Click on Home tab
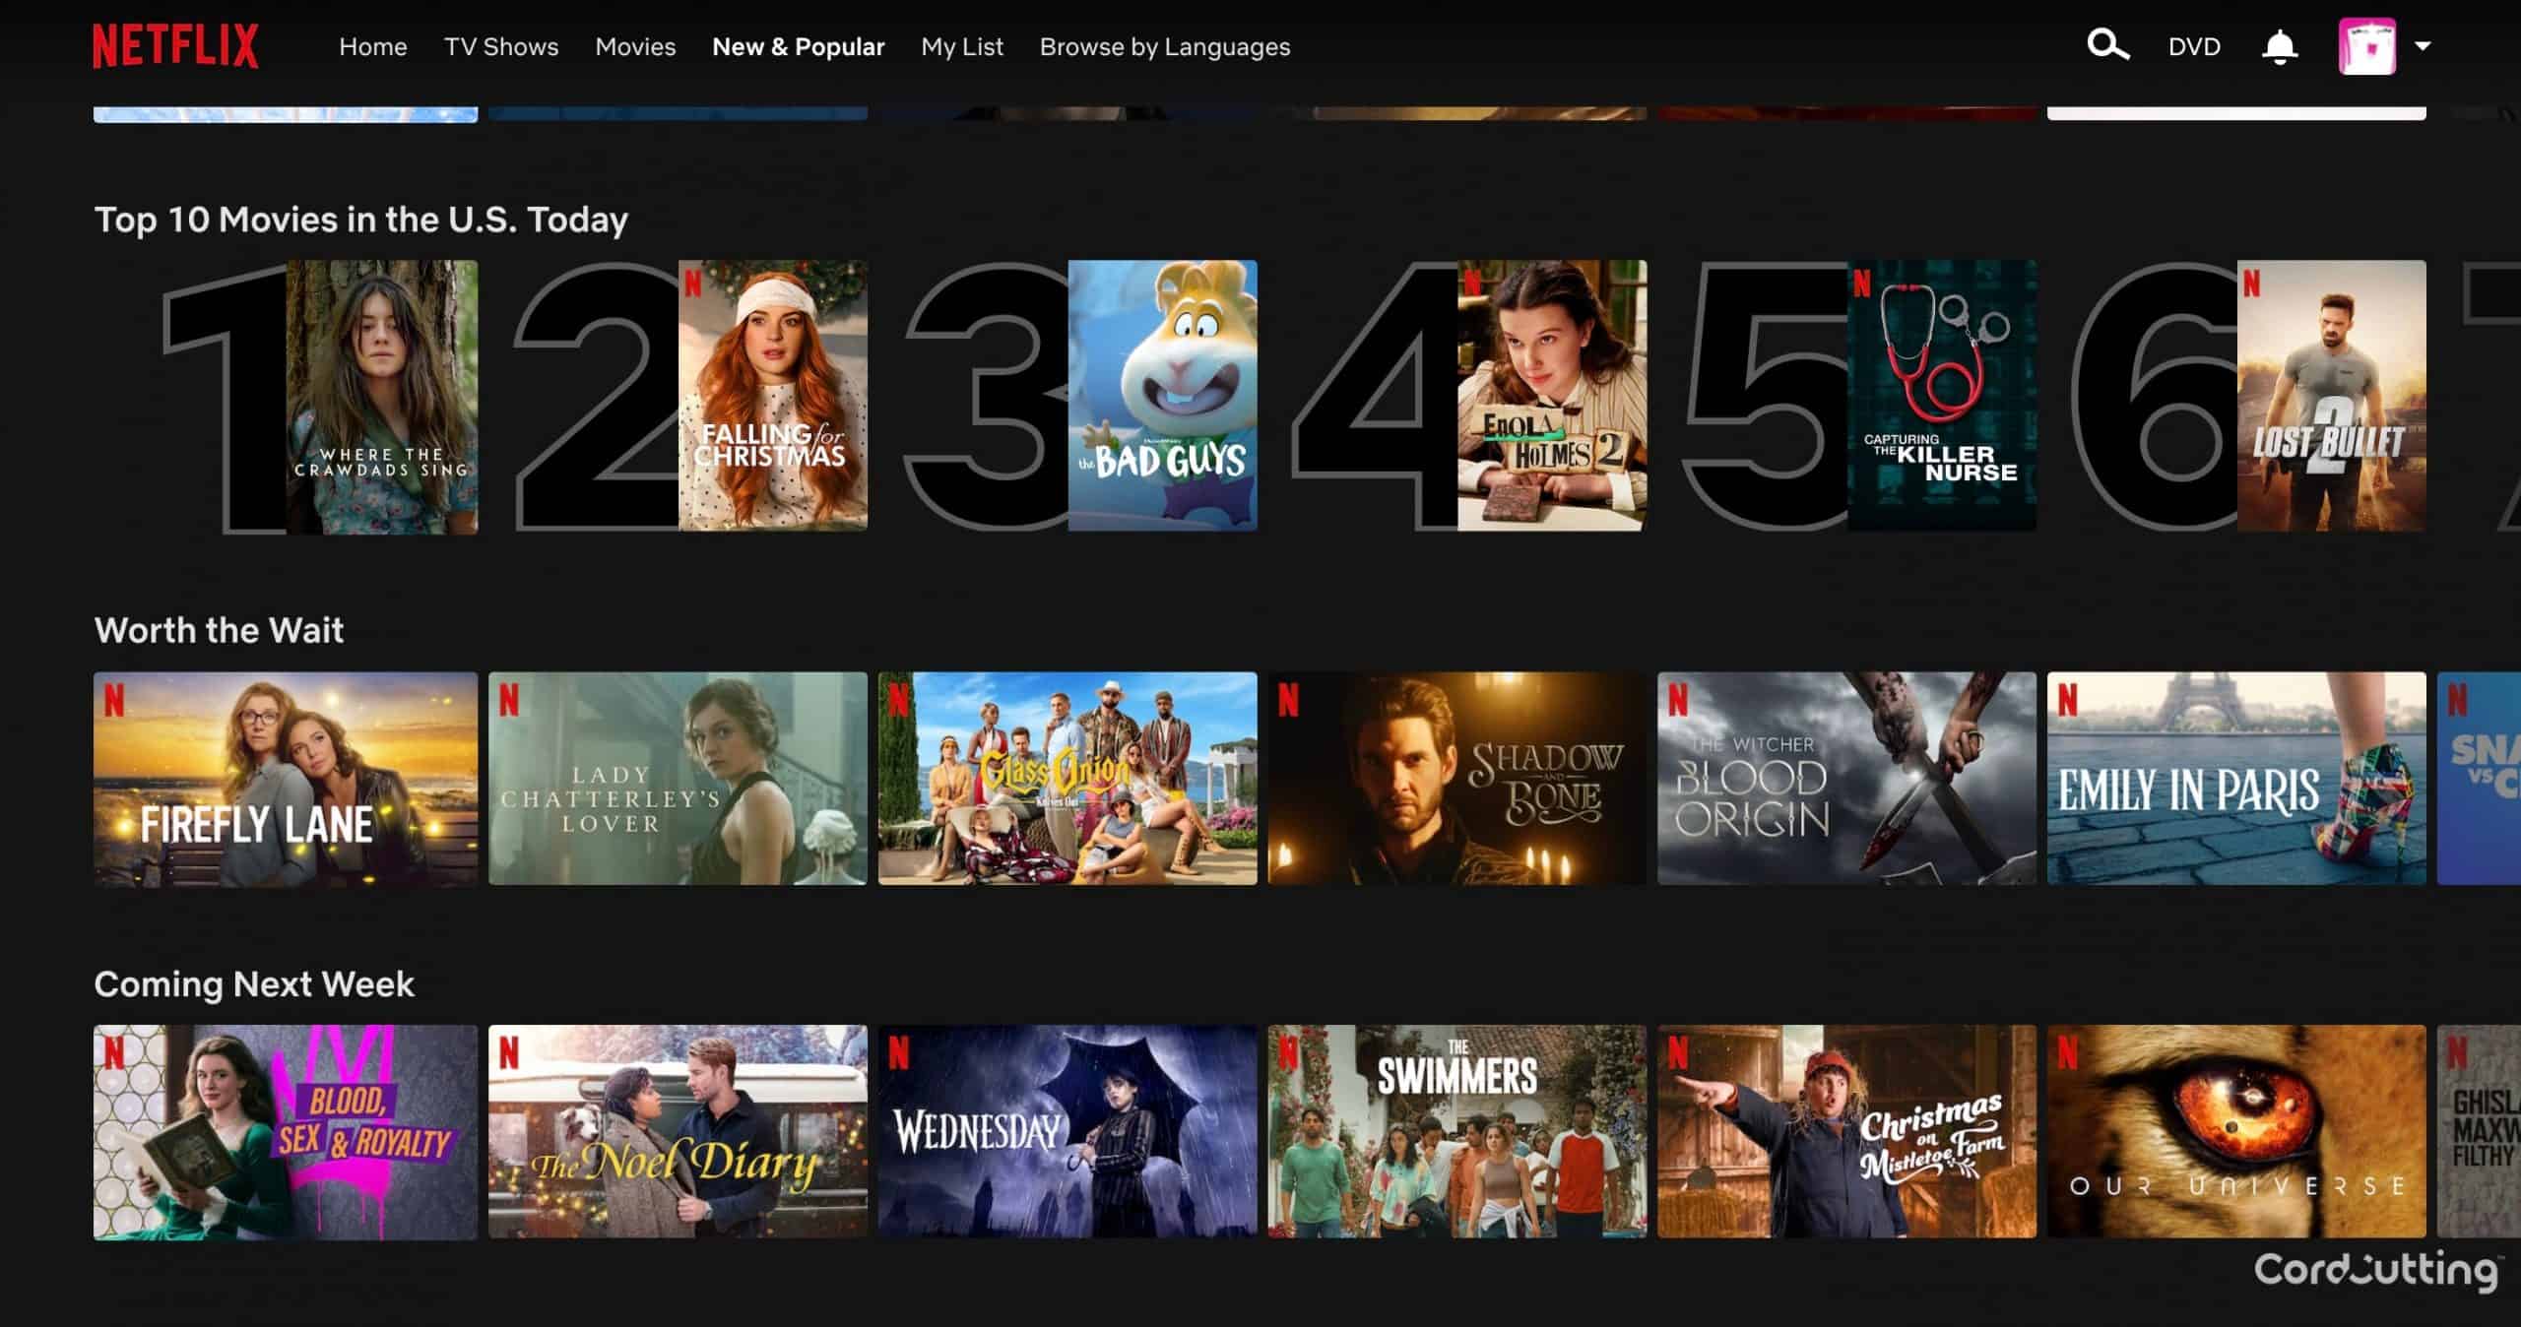Screen dimensions: 2521x1327 (x=372, y=46)
